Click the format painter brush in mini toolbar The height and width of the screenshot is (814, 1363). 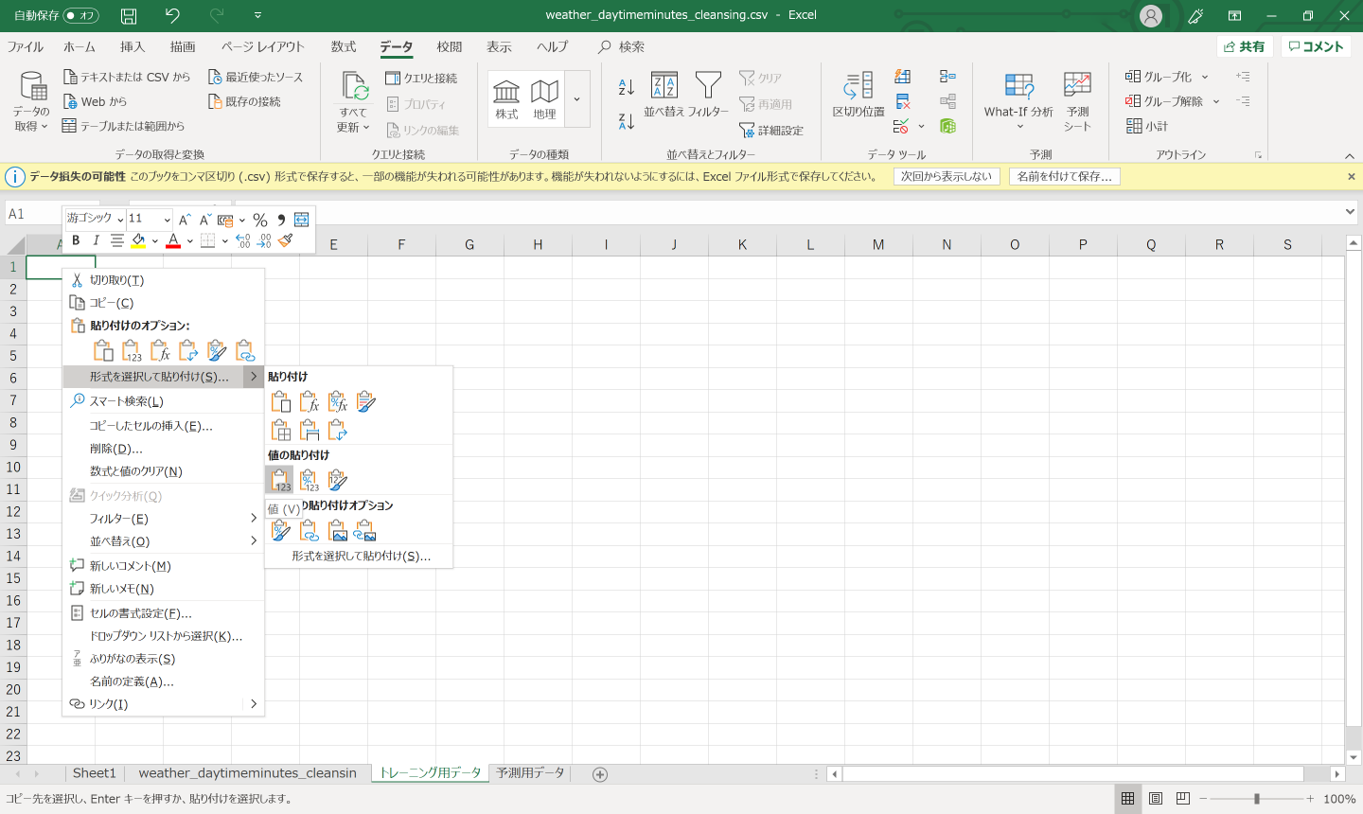(x=286, y=240)
